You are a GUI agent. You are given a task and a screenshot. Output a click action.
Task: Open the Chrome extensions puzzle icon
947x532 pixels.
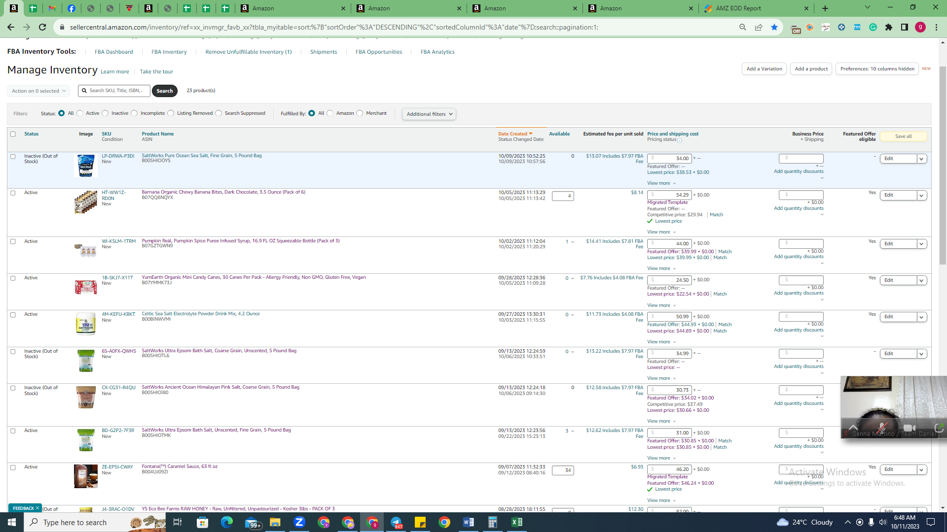pos(889,27)
